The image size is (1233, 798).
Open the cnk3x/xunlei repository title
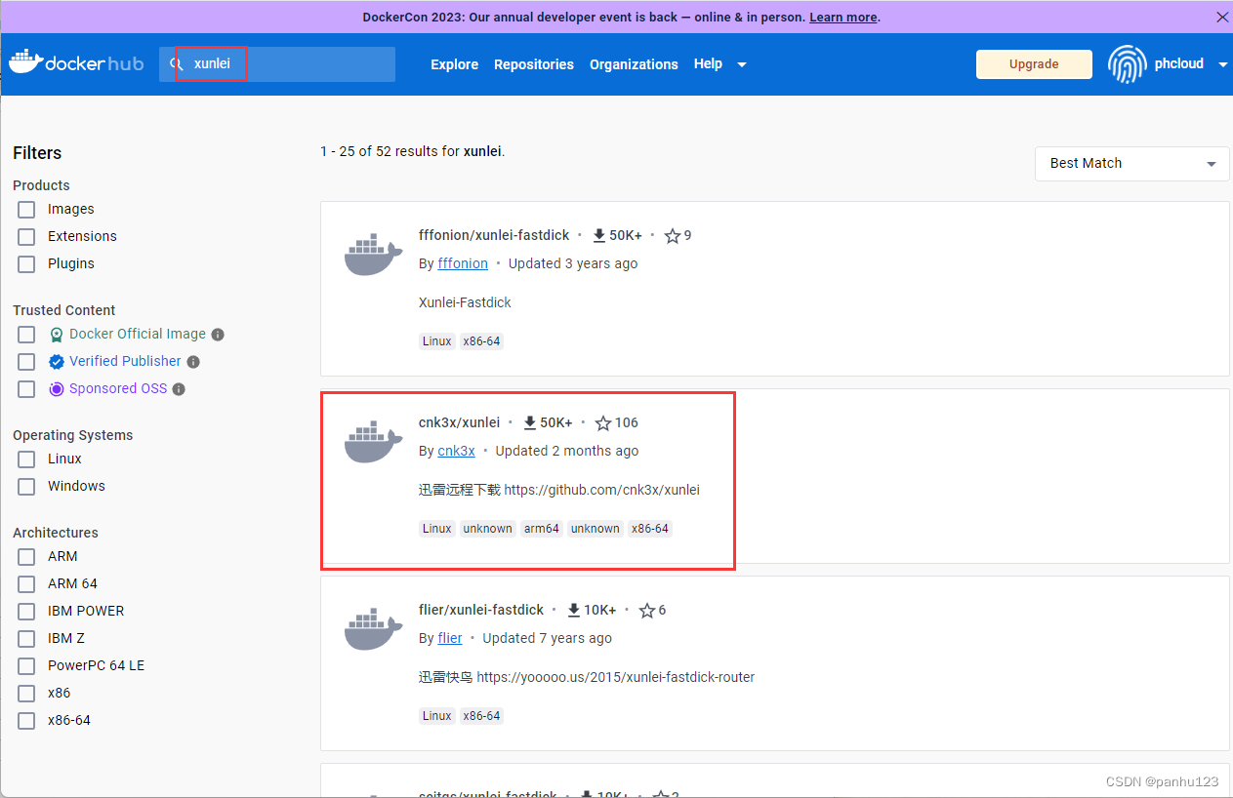pos(459,422)
